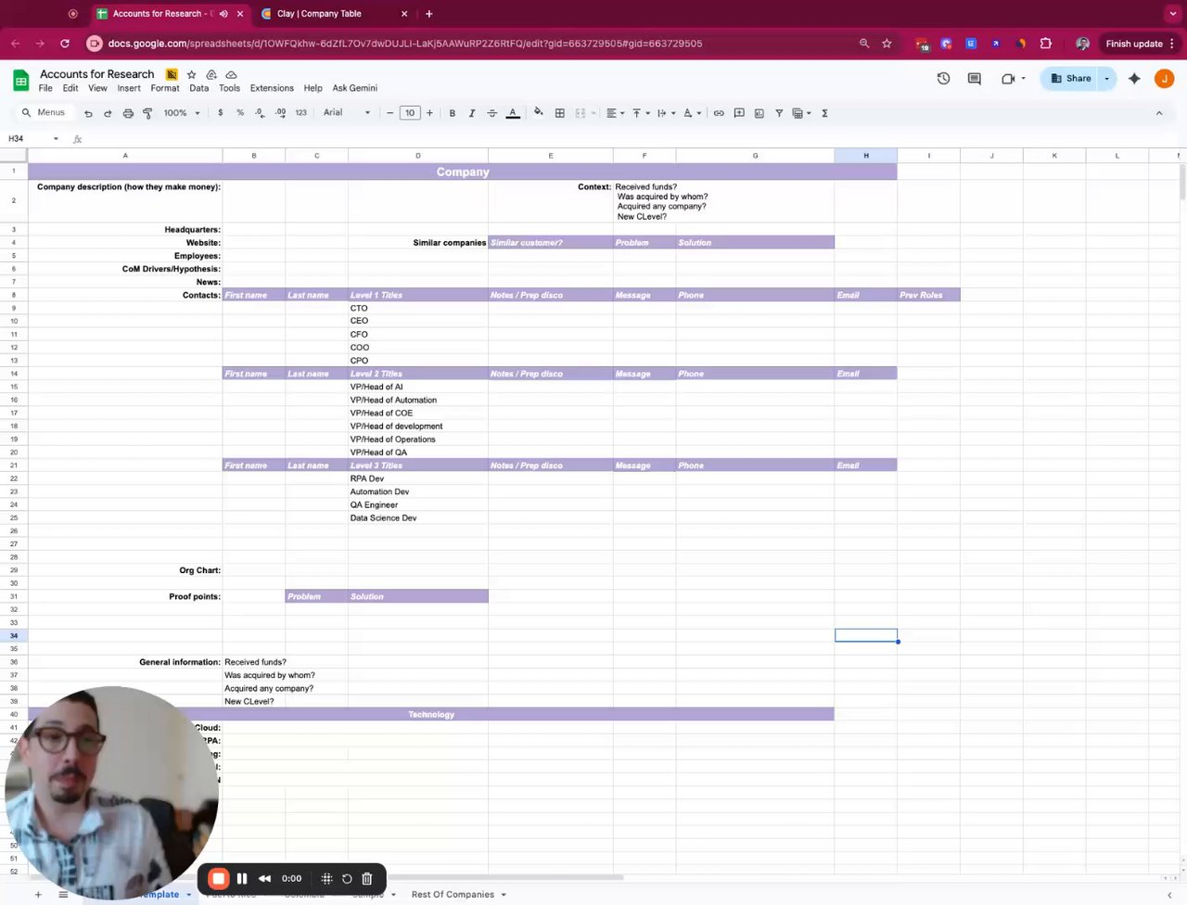
Task: Open the Data menu
Action: 199,88
